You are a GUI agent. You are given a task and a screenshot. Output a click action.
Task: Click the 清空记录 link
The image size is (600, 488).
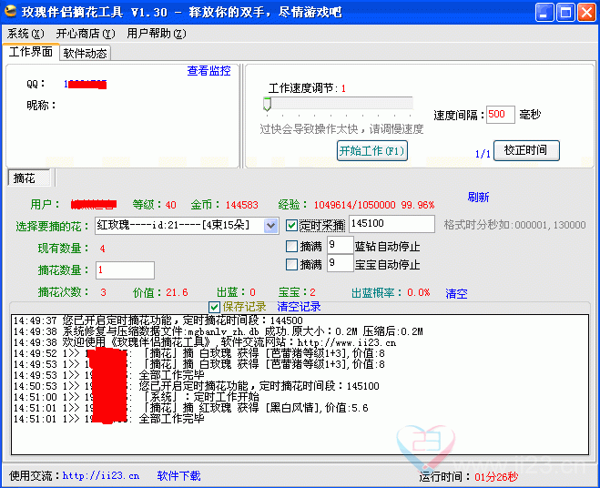tap(299, 307)
